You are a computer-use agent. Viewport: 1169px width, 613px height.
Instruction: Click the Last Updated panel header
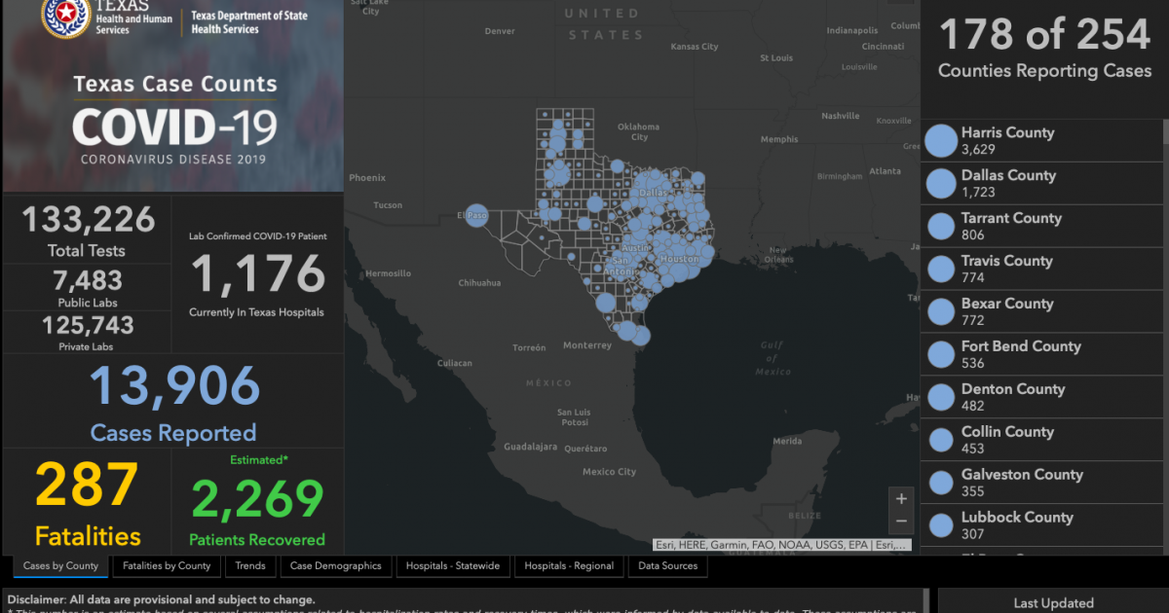click(1053, 603)
